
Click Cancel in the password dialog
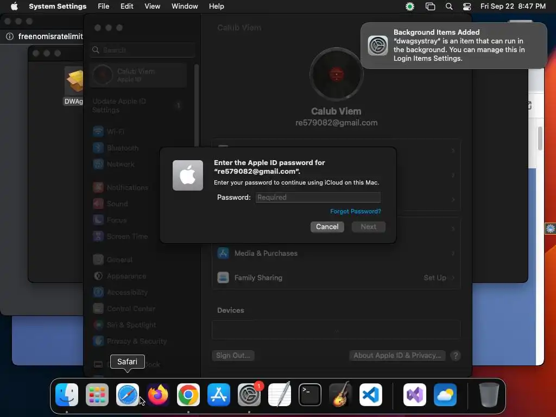coord(327,226)
